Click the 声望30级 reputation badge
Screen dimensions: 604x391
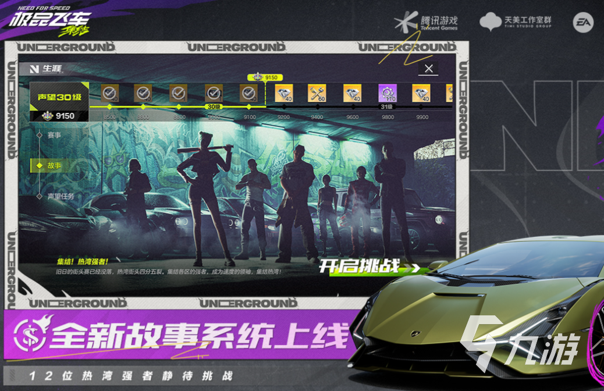[59, 97]
